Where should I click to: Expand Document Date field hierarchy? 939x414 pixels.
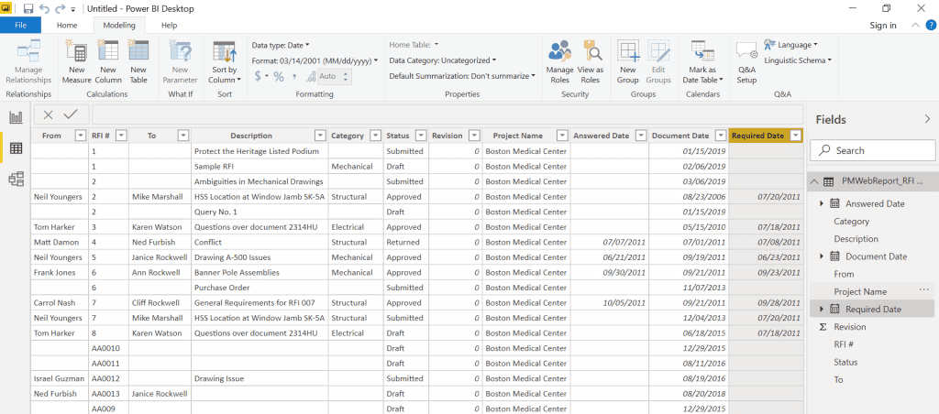pyautogui.click(x=821, y=256)
